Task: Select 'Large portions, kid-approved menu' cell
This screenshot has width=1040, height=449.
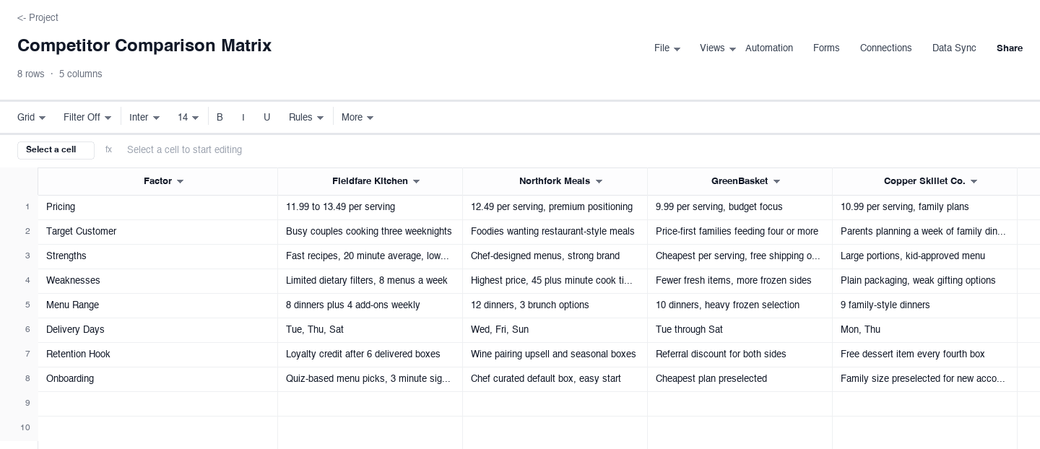Action: tap(924, 256)
